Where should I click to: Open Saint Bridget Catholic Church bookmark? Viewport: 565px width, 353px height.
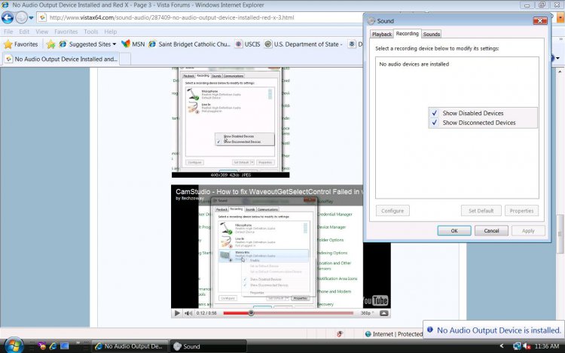pos(190,44)
